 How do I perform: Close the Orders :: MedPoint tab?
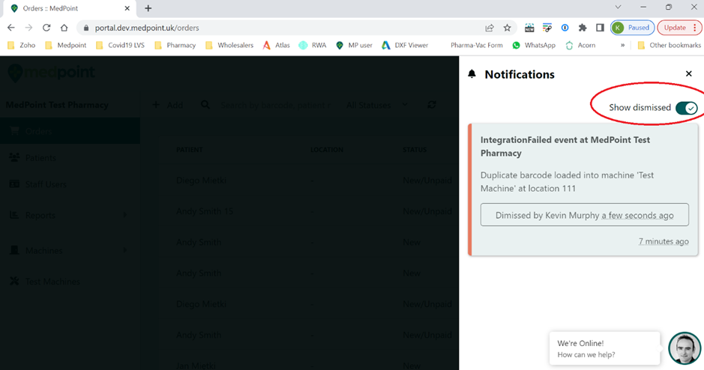tap(127, 8)
